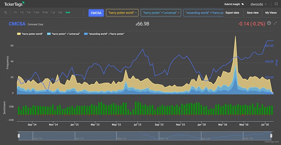Image resolution: width=281 pixels, height=145 pixels.
Task: Click left handle of timeline range slider
Action: click(x=19, y=136)
